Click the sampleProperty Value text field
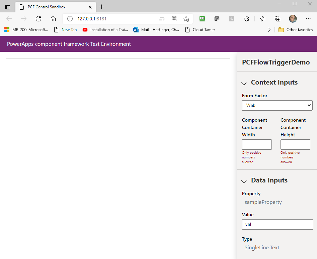Screen dimensions: 317x259 (x=278, y=224)
